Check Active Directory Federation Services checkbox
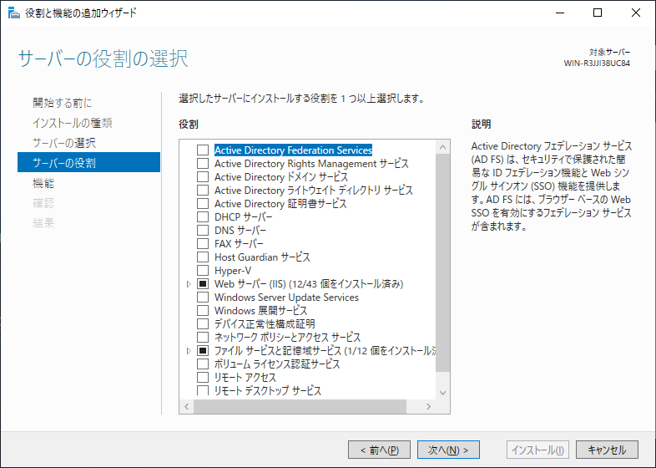This screenshot has height=468, width=656. (203, 150)
